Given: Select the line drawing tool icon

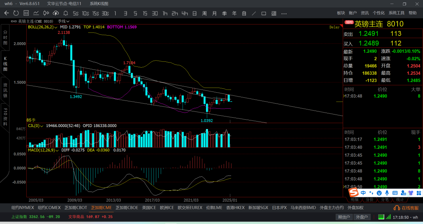Looking at the screenshot, I should point(254,13).
